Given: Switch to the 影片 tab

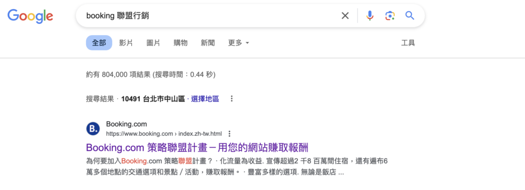Looking at the screenshot, I should click(126, 43).
